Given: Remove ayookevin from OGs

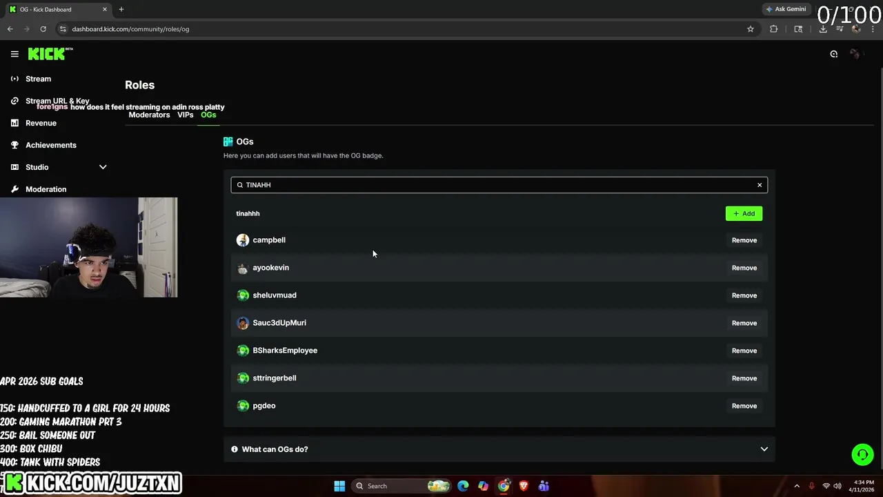Looking at the screenshot, I should click(744, 268).
